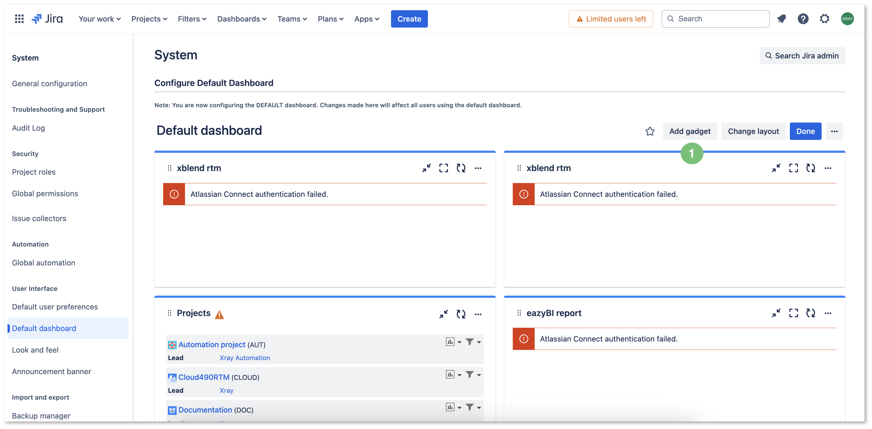Open the Teams dropdown
This screenshot has height=429, width=872.
292,19
